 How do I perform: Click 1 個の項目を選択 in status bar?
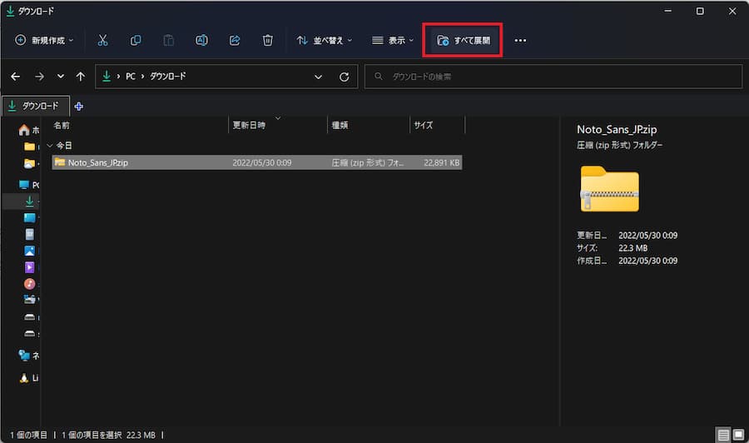92,435
